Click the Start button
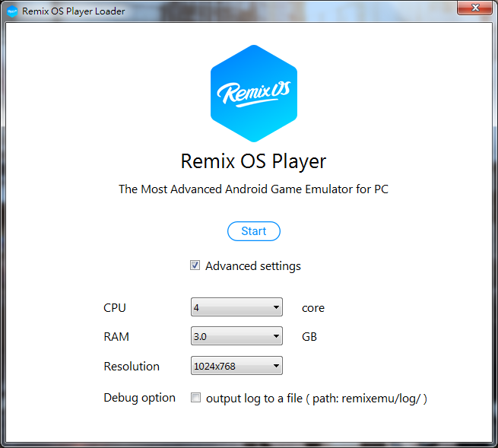The image size is (498, 448). click(x=253, y=231)
